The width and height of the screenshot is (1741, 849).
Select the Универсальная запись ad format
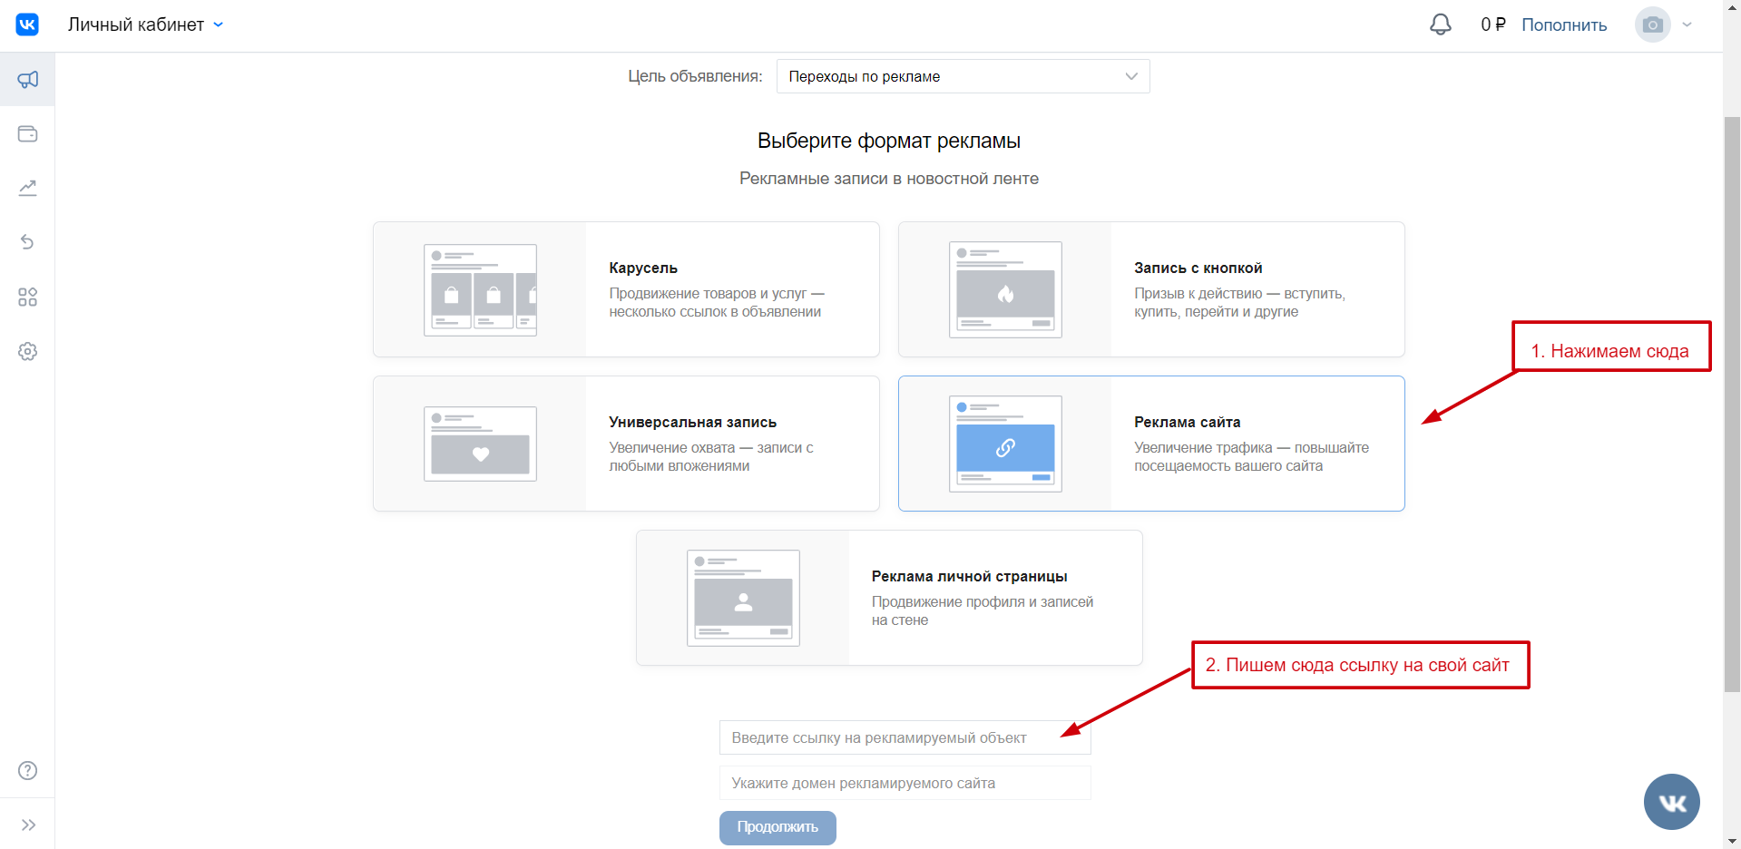click(626, 444)
